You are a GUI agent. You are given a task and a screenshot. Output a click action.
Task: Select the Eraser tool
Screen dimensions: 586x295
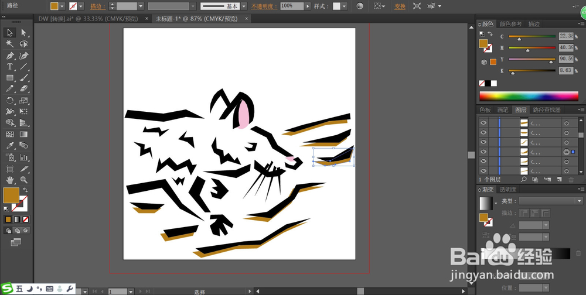pyautogui.click(x=24, y=89)
